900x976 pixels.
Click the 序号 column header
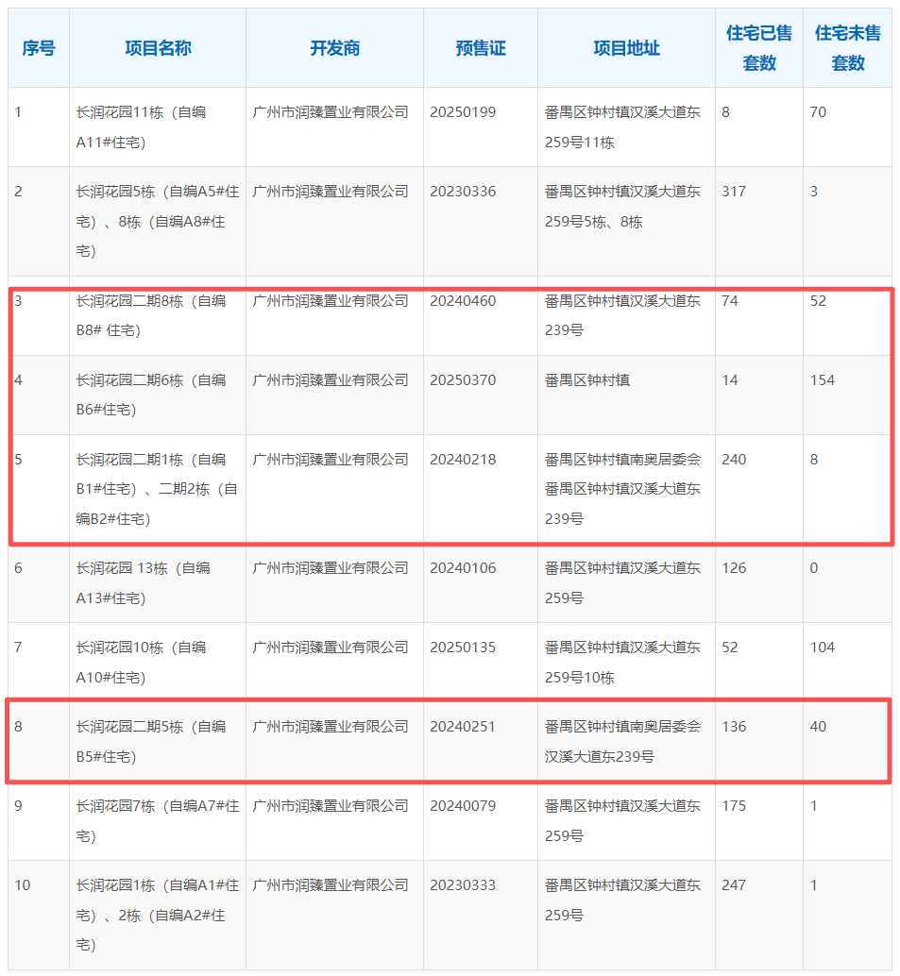pos(39,48)
